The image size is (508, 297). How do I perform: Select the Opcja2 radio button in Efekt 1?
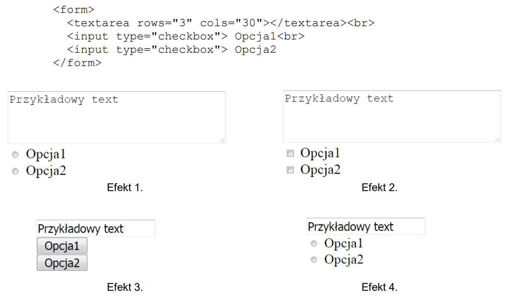pyautogui.click(x=15, y=171)
